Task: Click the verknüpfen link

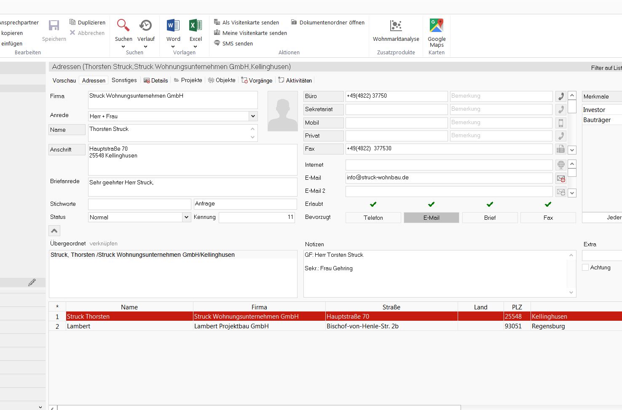Action: pyautogui.click(x=104, y=244)
